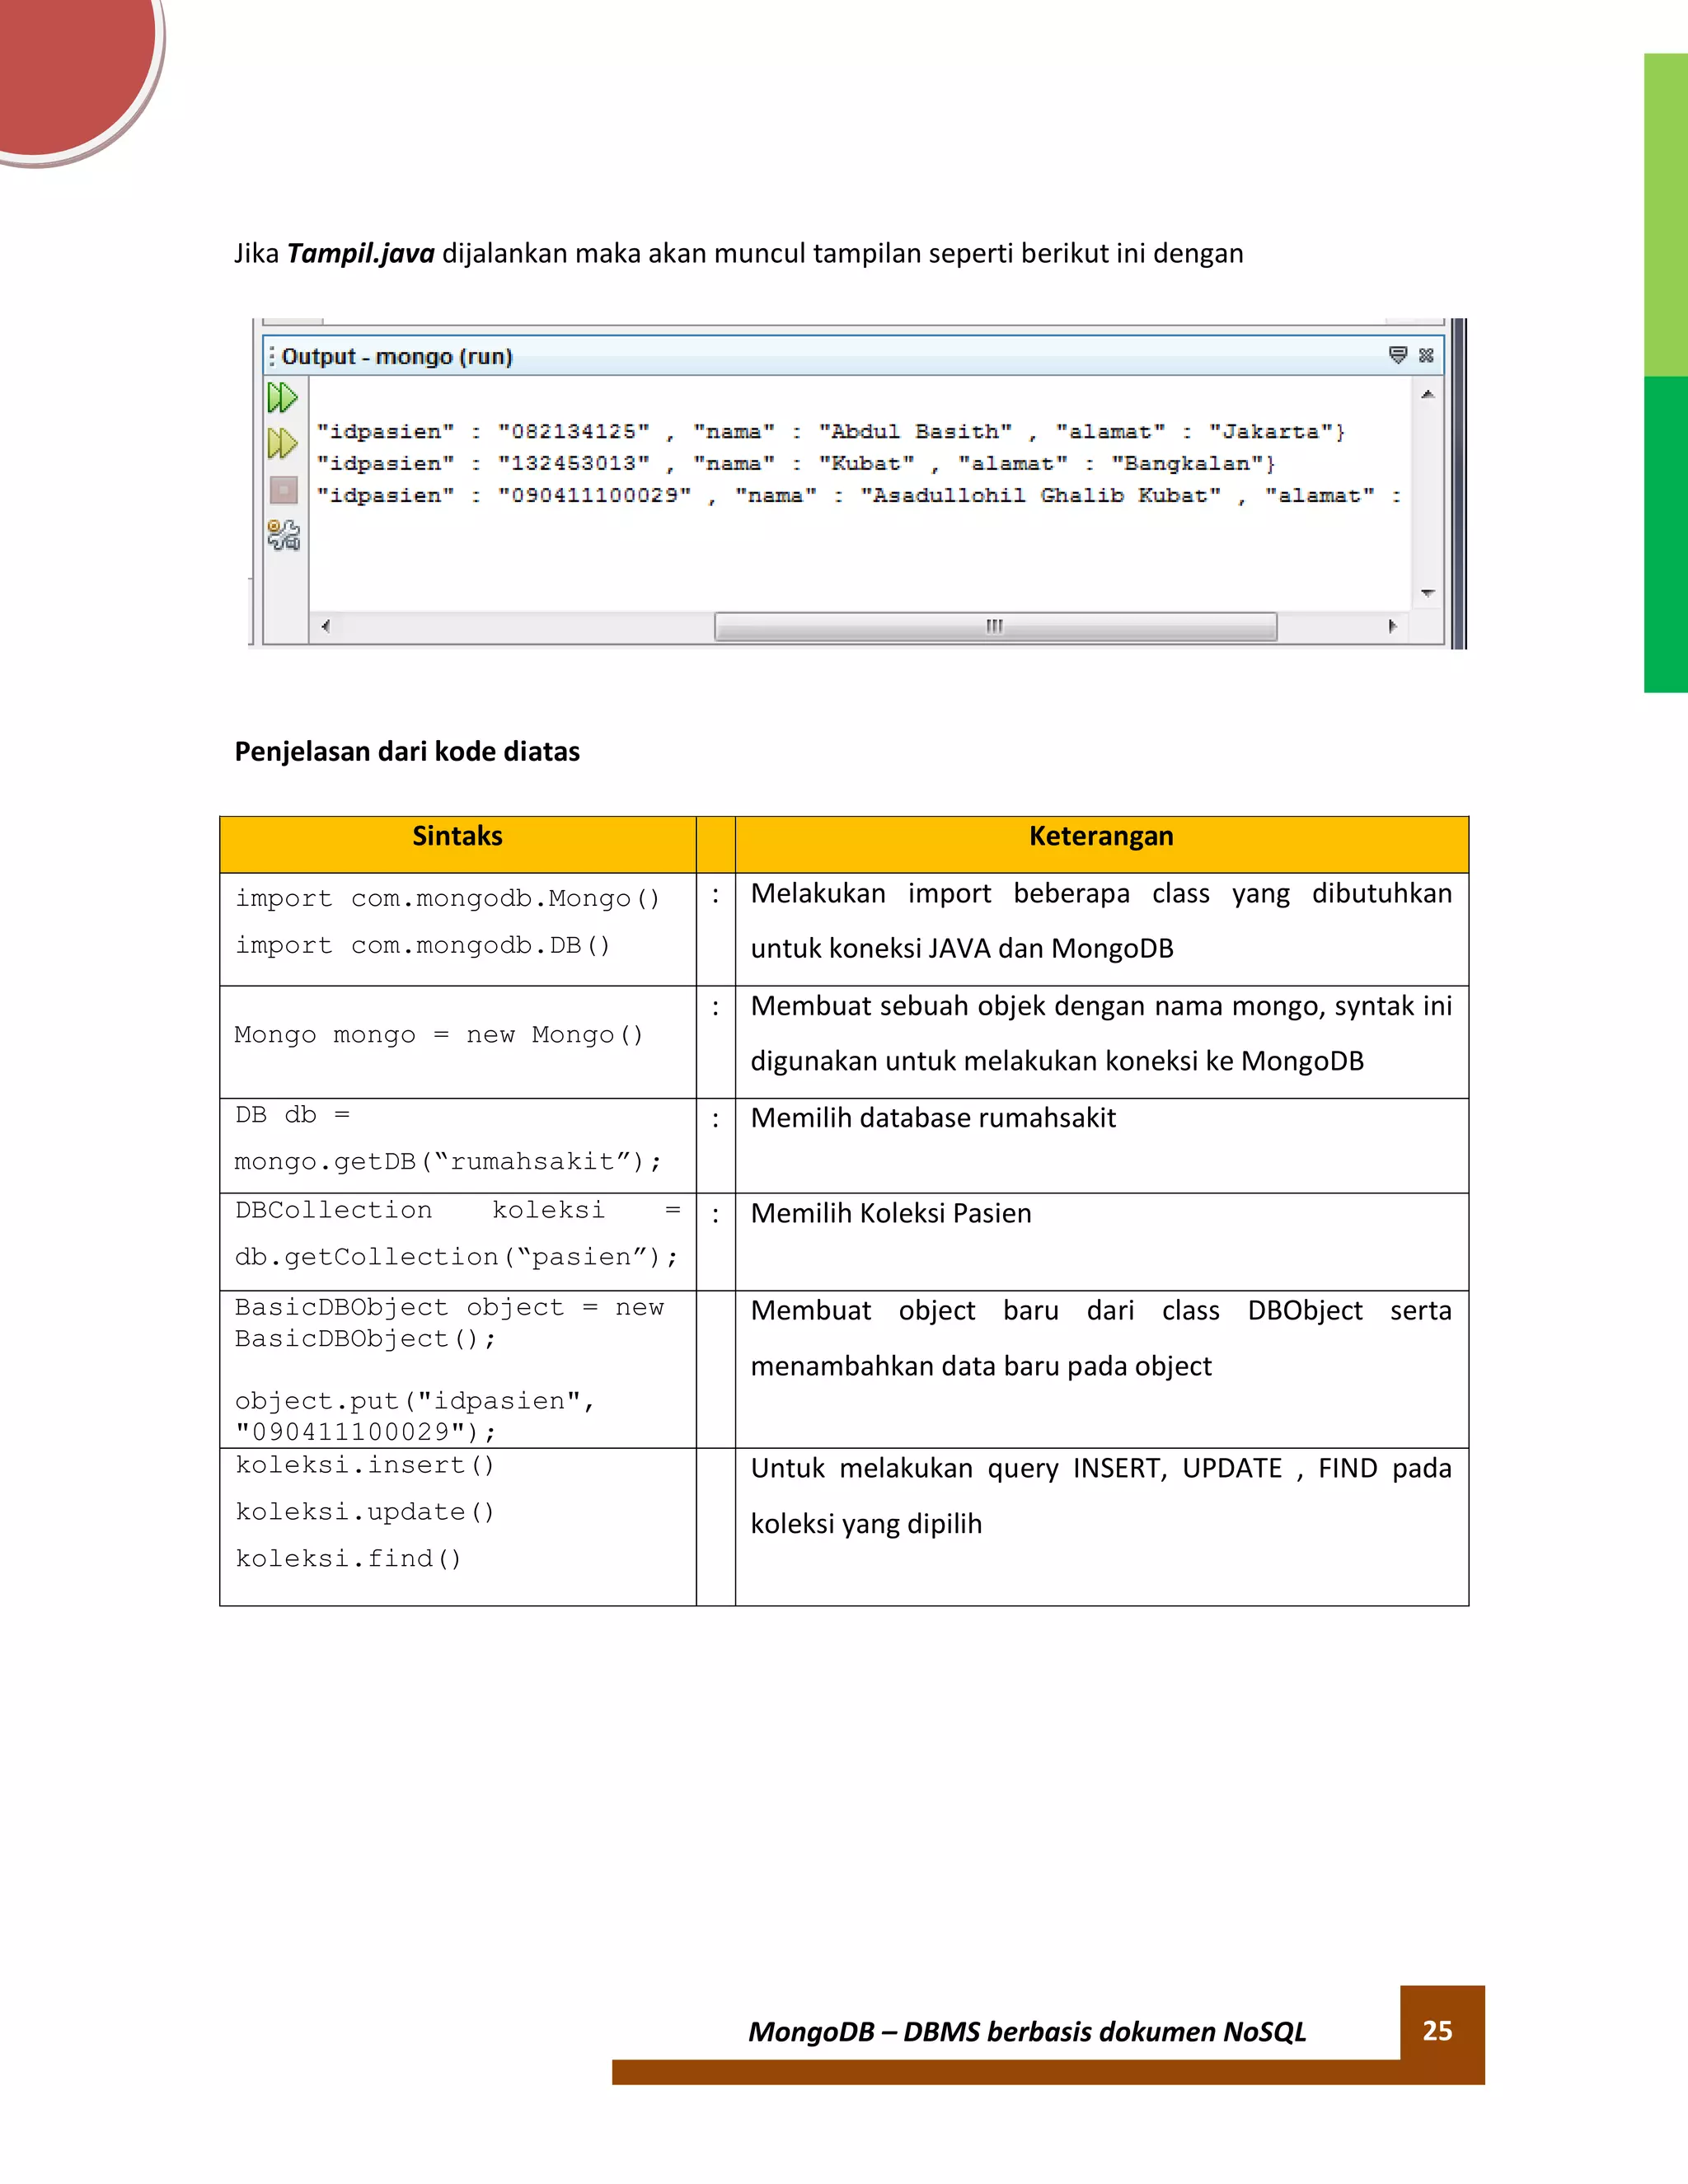The width and height of the screenshot is (1688, 2184).
Task: Click the bold Tampil.java text
Action: click(360, 253)
